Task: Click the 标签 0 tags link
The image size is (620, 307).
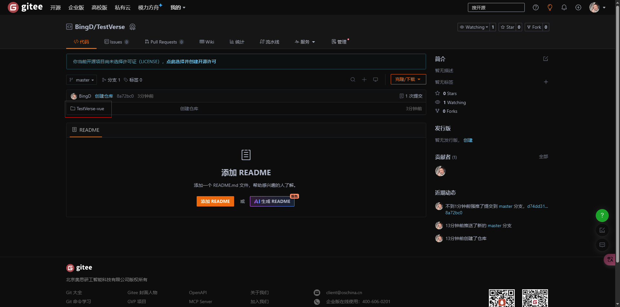Action: [133, 80]
